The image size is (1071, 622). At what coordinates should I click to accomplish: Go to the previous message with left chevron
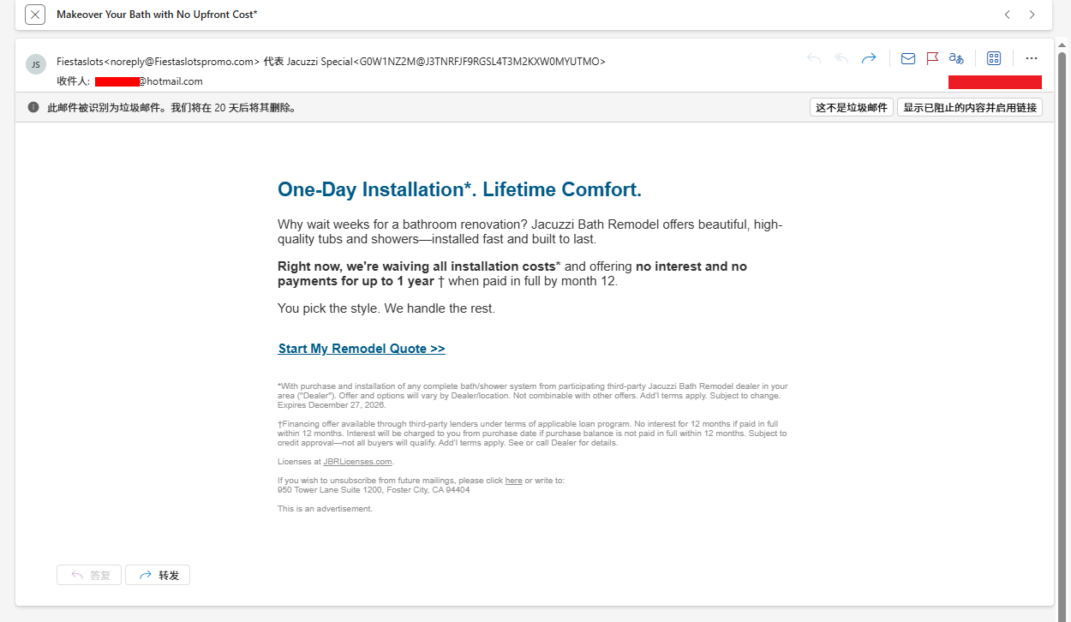1008,15
